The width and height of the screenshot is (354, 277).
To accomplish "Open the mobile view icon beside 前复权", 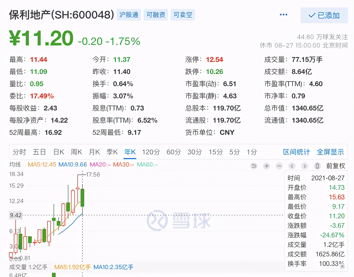I will [317, 166].
